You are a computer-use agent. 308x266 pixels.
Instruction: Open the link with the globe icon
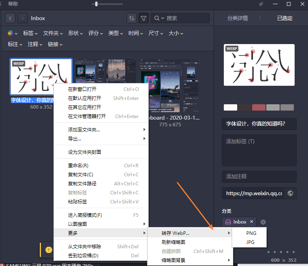[290, 193]
